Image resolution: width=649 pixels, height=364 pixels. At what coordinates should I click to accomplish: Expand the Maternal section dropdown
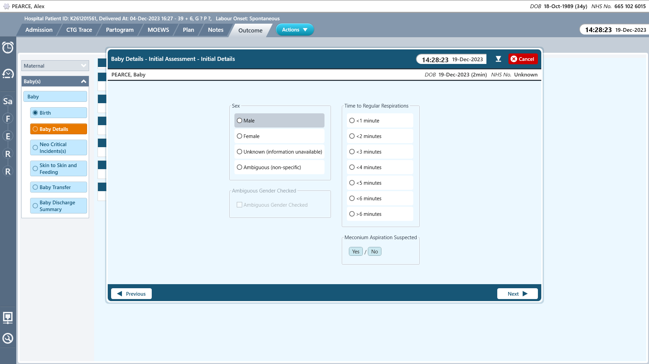(55, 66)
